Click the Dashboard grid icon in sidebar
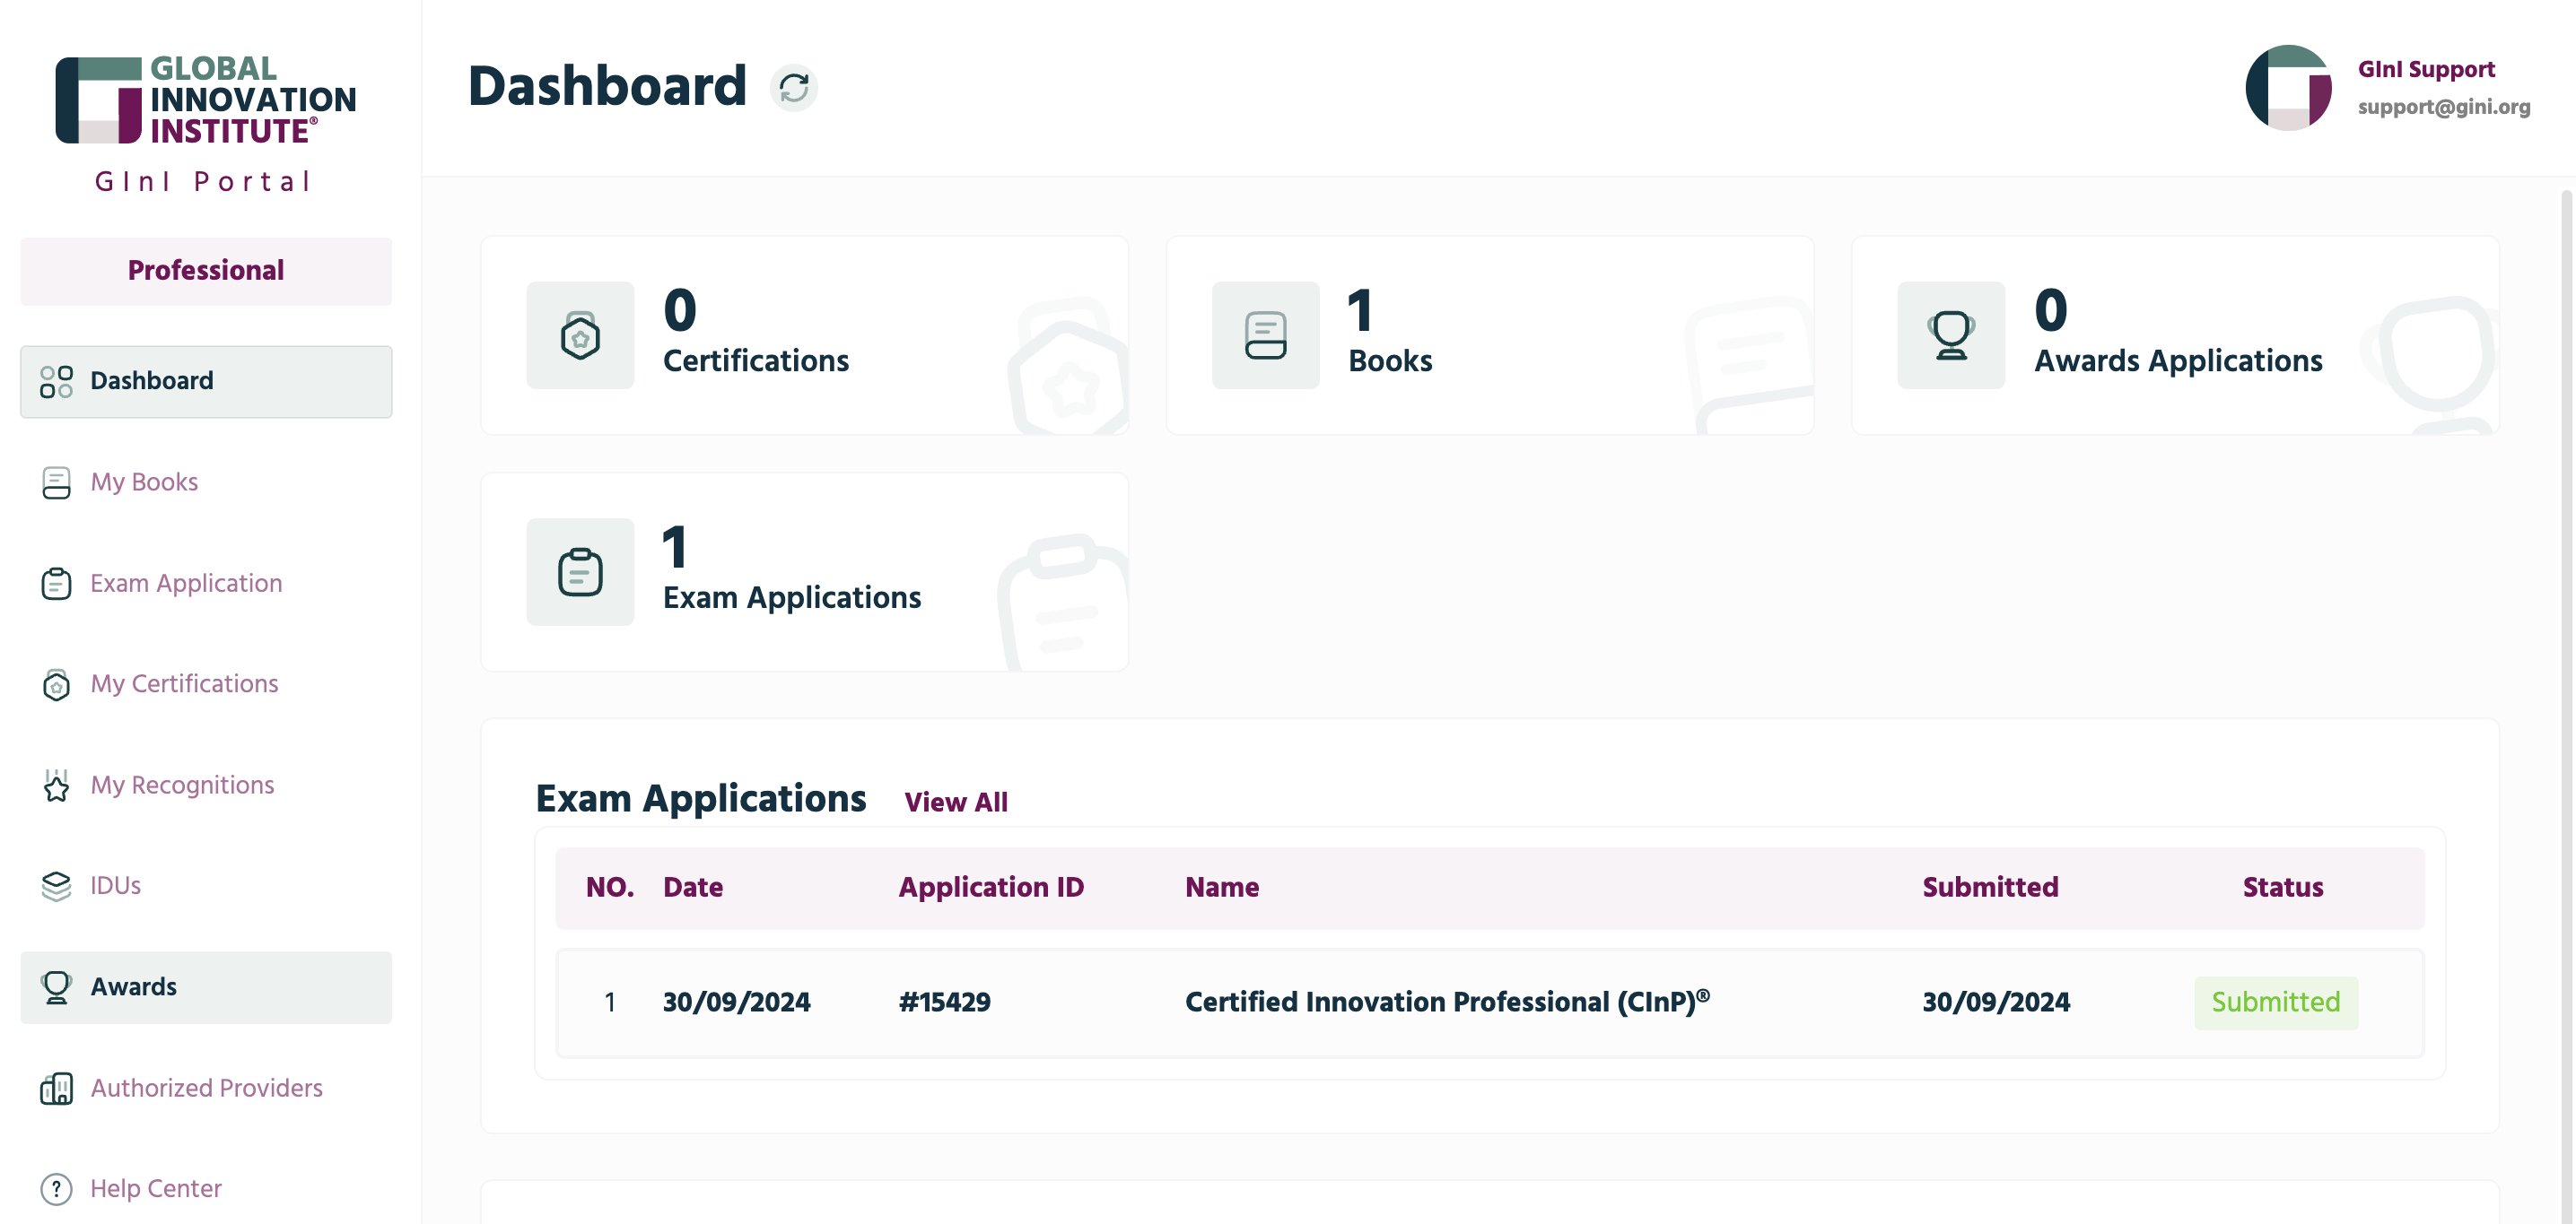This screenshot has height=1224, width=2576. pos(56,382)
